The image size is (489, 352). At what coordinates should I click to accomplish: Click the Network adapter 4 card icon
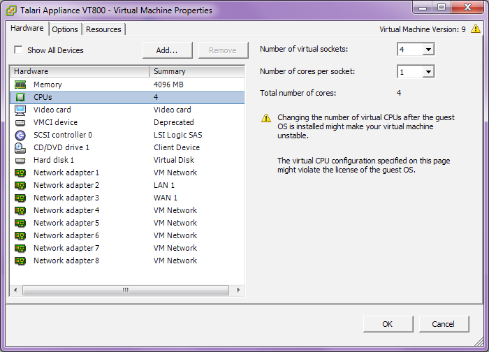[x=20, y=210]
